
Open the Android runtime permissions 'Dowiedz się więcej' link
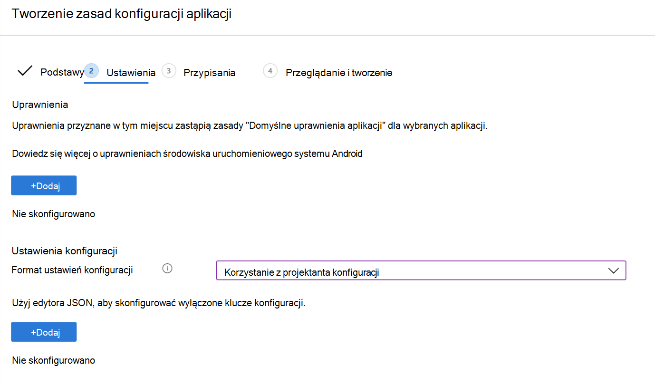click(x=187, y=154)
